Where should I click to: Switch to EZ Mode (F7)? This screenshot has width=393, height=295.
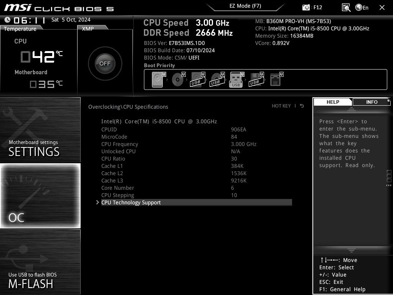[x=245, y=6]
